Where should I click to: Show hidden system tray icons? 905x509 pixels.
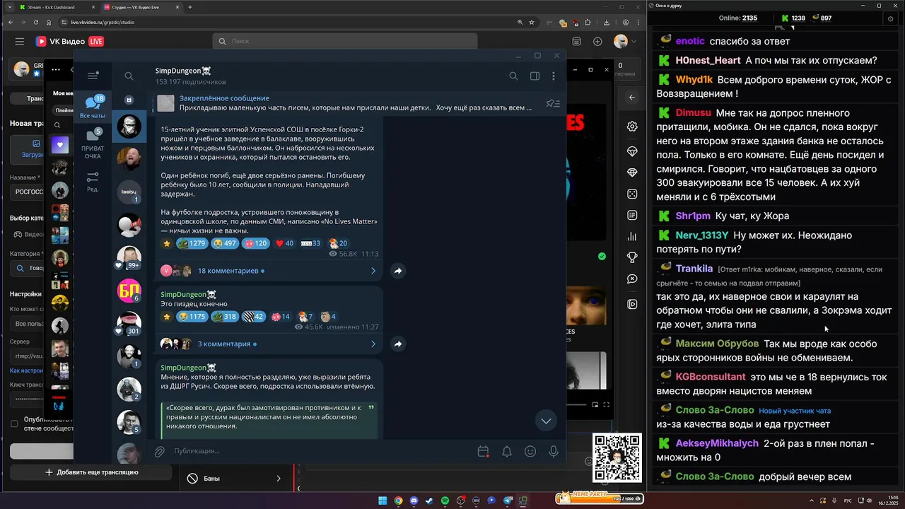click(x=813, y=501)
